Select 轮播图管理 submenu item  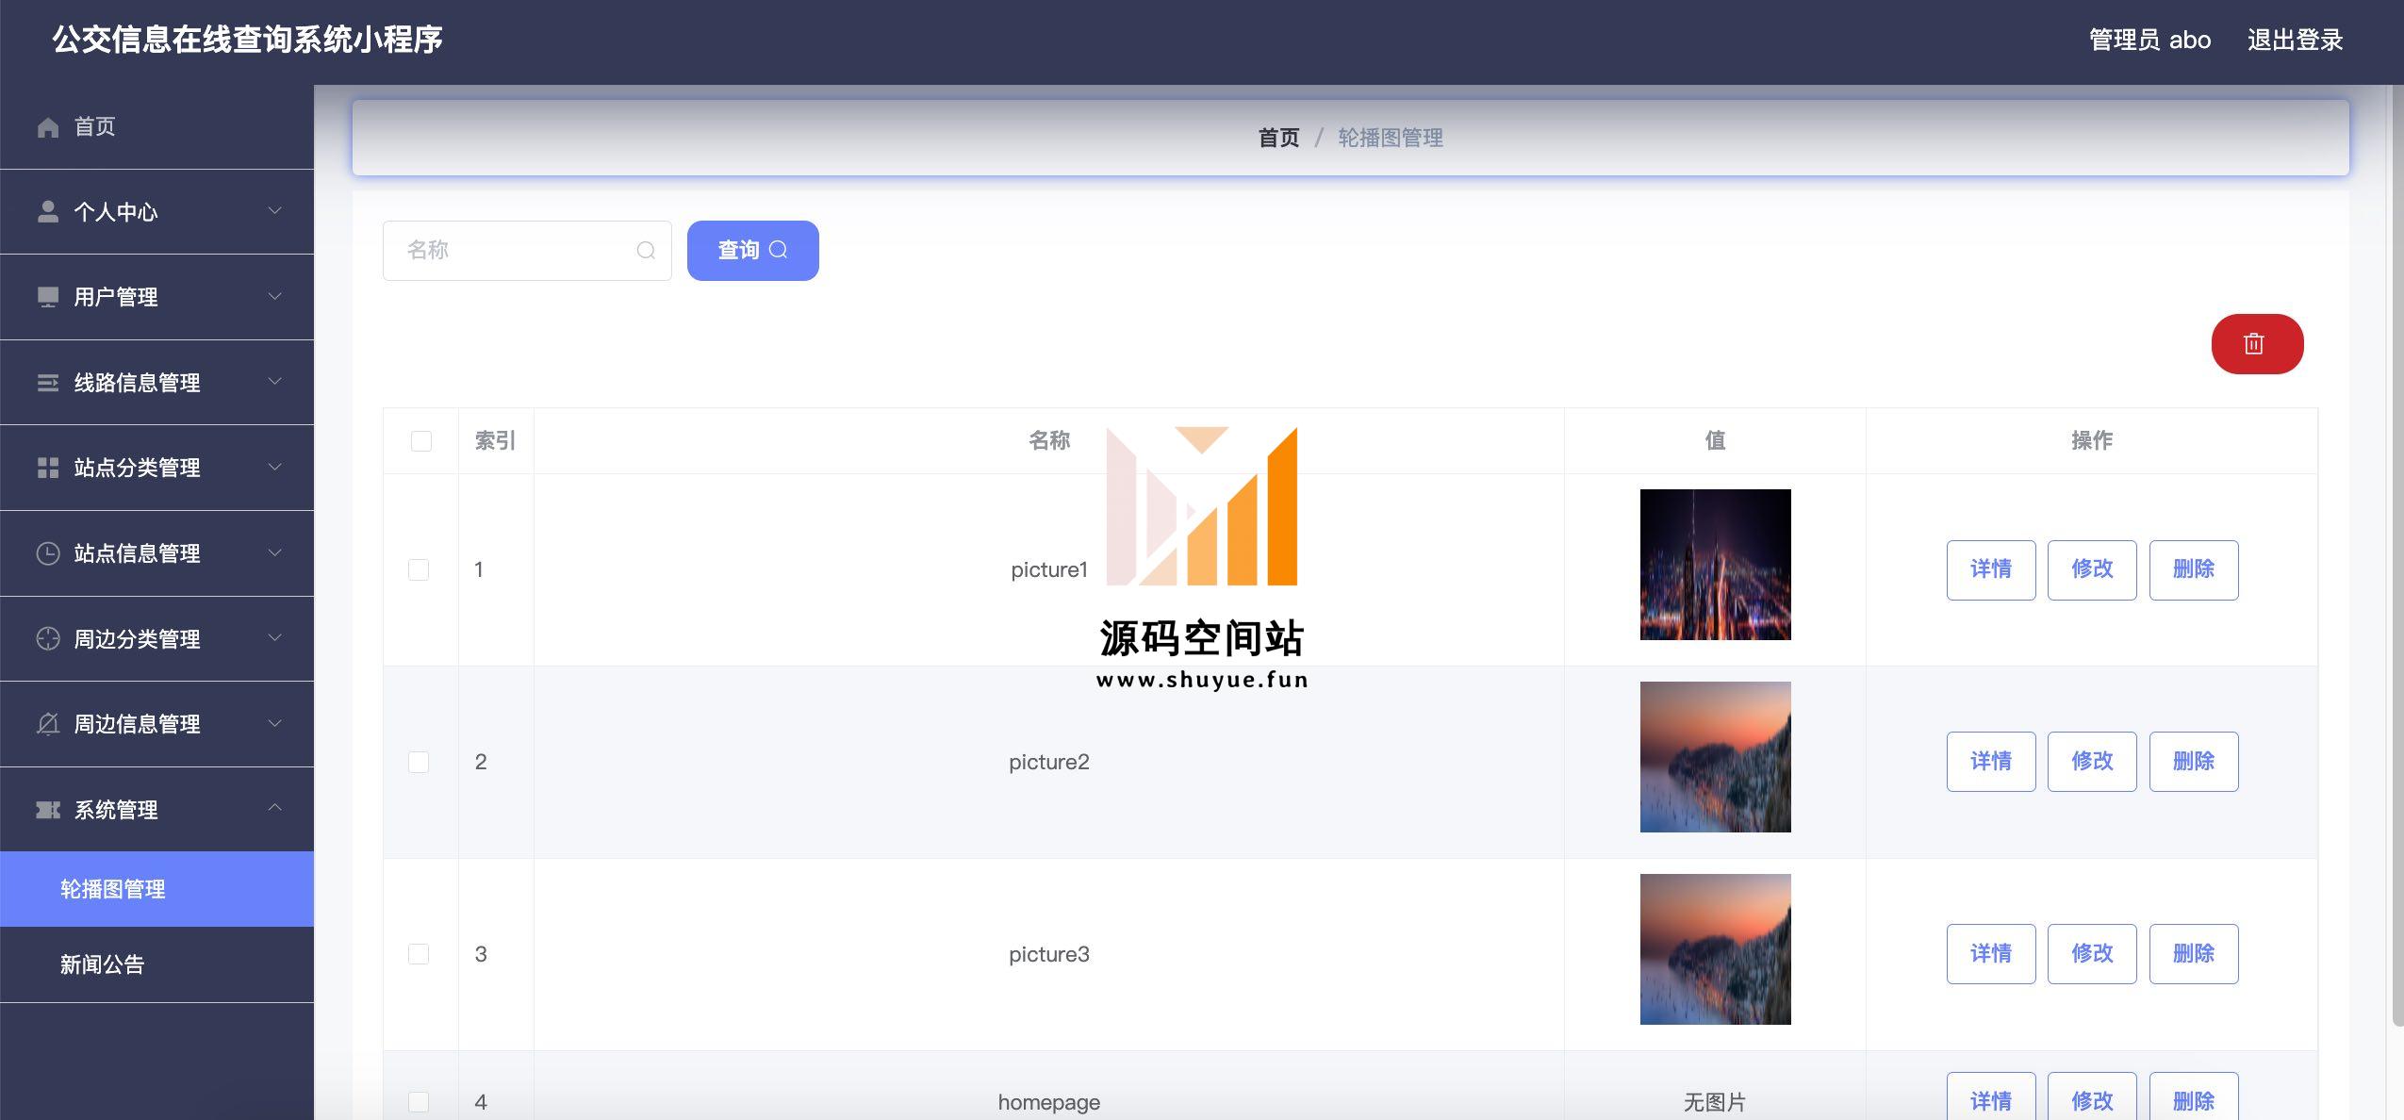pyautogui.click(x=156, y=889)
